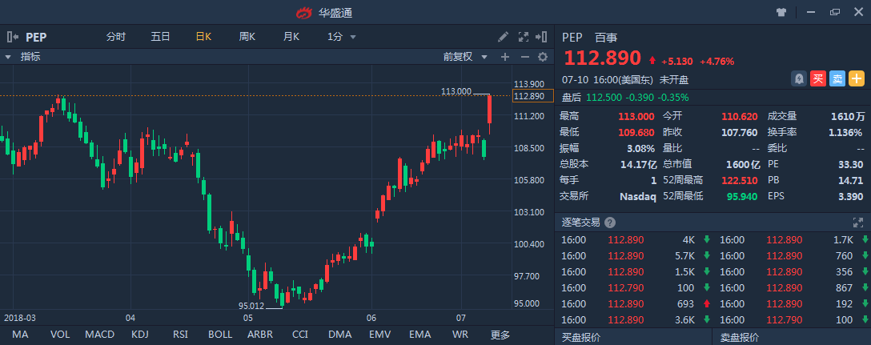Click the 交易所 value Nasdaq
Viewport: 871px width, 345px height.
pos(638,196)
